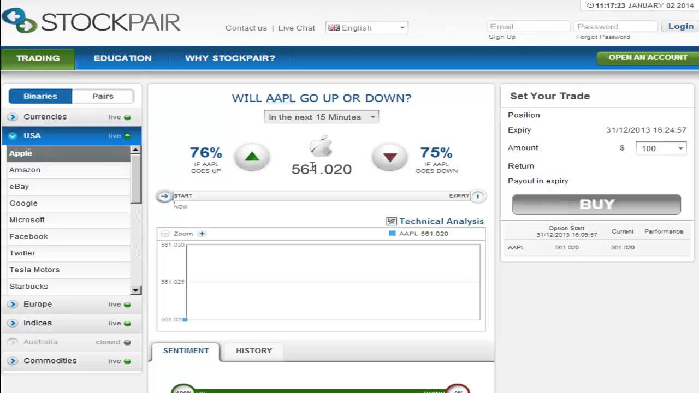Click the Expiry marker icon on the timeline

coord(478,196)
